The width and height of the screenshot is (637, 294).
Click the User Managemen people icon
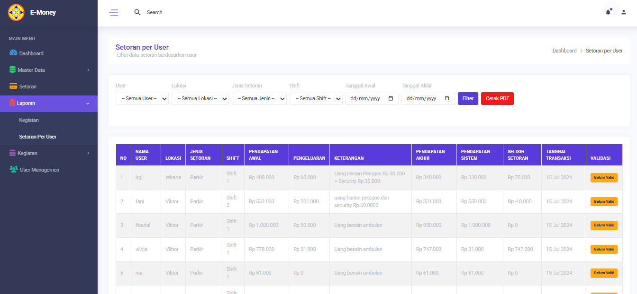(13, 169)
